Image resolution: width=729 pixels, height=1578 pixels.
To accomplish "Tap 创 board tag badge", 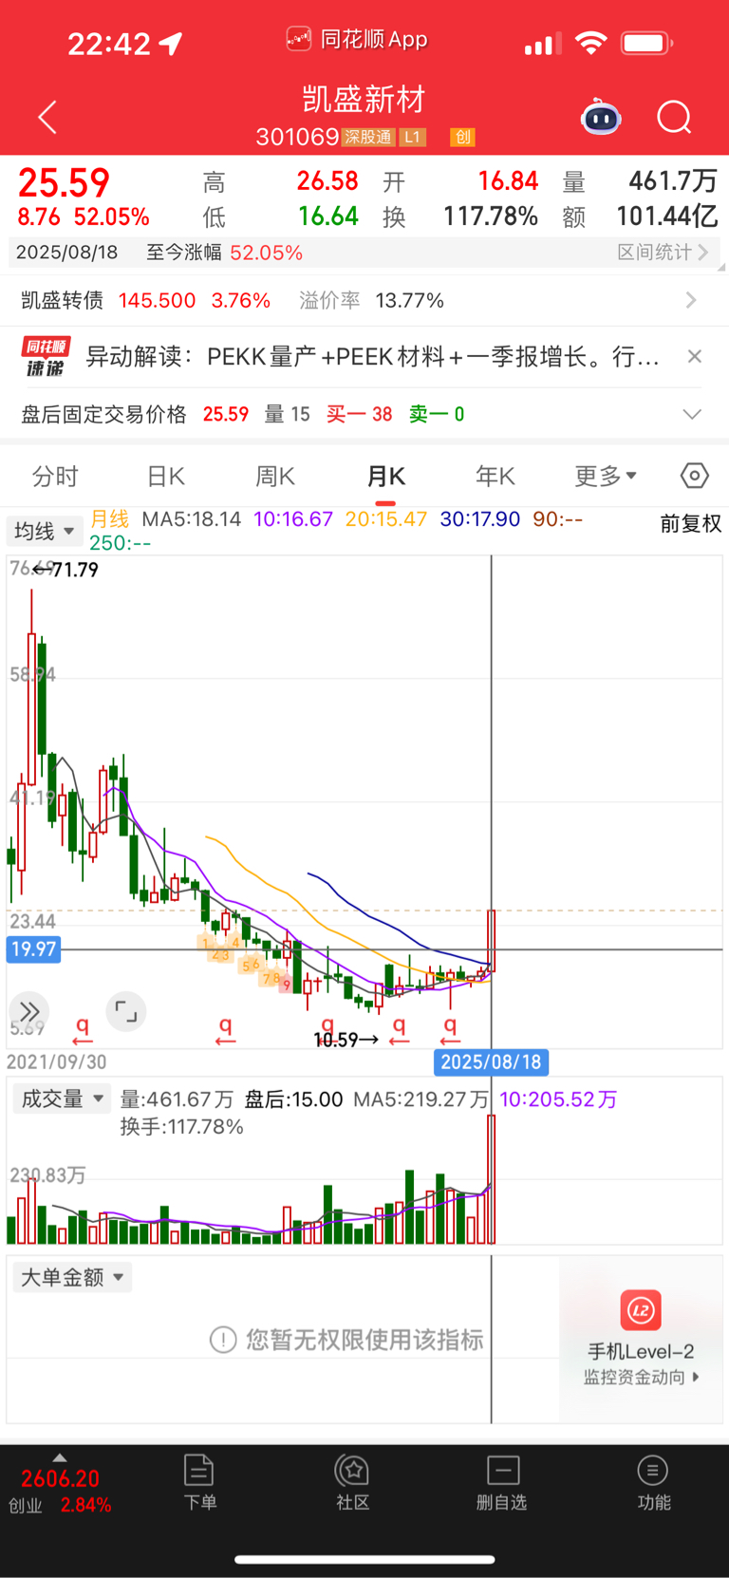I will point(462,137).
